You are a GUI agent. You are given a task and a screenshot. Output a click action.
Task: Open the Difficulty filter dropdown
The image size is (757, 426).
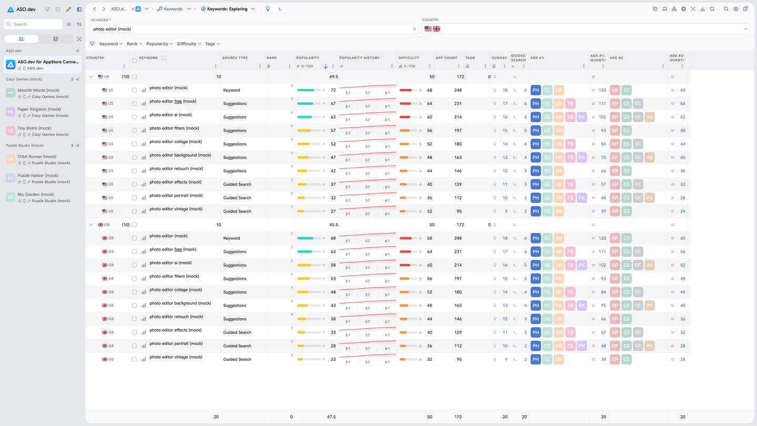(189, 44)
